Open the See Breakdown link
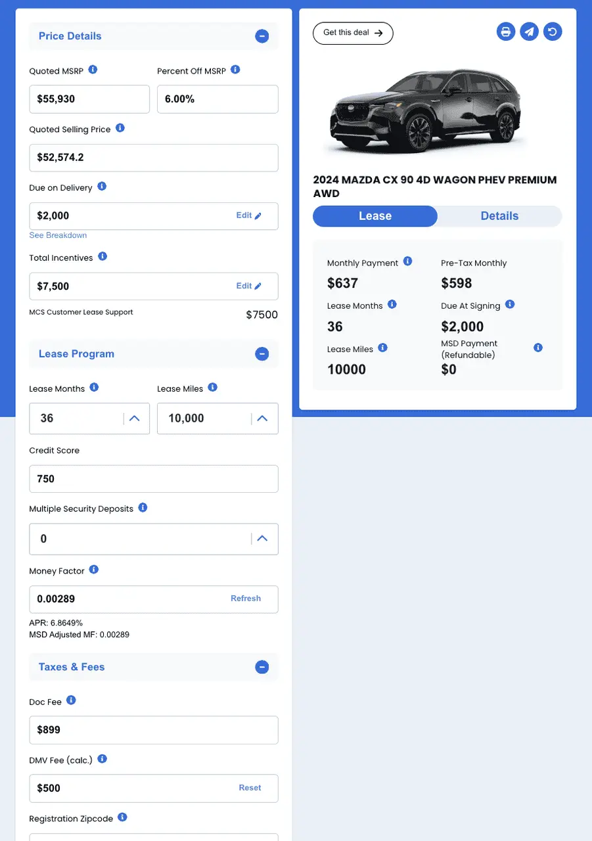This screenshot has height=841, width=592. pos(58,235)
